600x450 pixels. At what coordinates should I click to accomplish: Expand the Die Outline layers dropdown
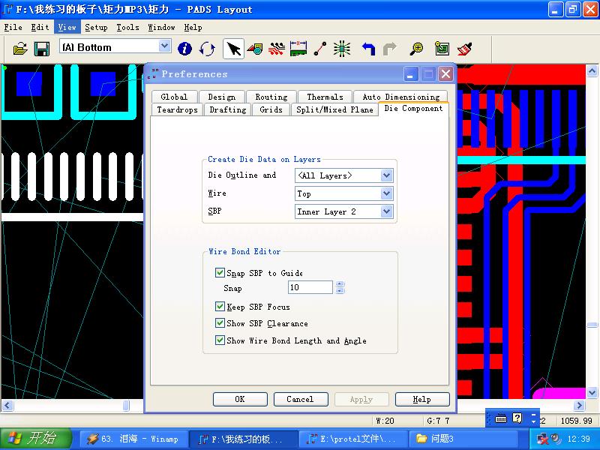pyautogui.click(x=386, y=175)
